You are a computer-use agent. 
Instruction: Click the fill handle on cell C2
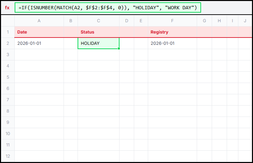119,49
